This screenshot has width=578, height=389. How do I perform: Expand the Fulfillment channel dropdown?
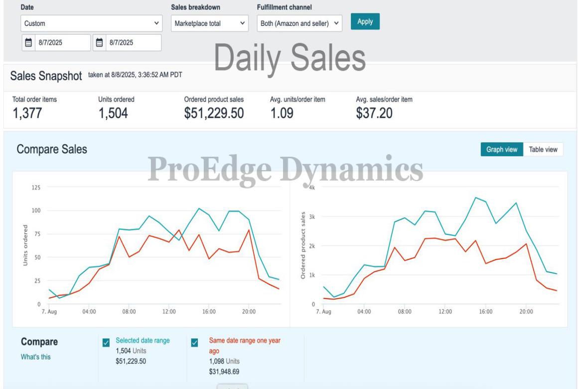tap(300, 23)
